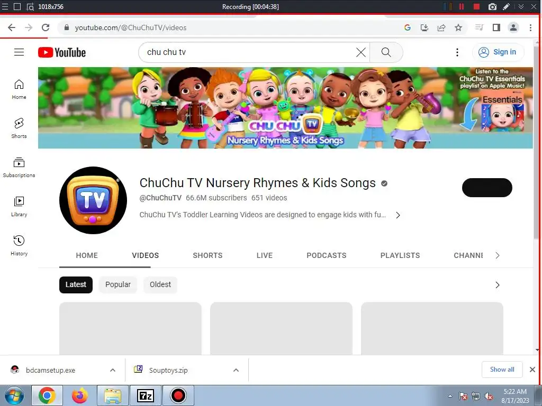This screenshot has height=406, width=542.
Task: Show next filter chips arrow
Action: click(x=498, y=285)
